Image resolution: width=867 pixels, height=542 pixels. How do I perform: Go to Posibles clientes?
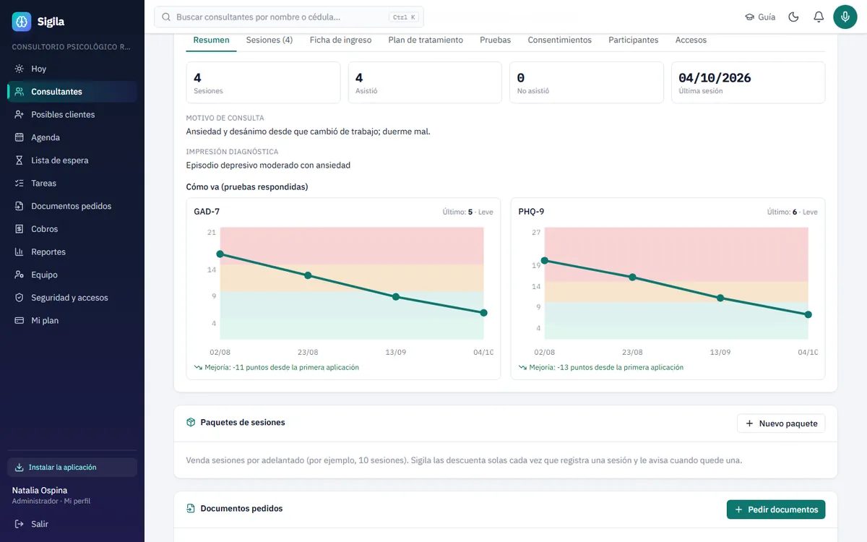72,114
